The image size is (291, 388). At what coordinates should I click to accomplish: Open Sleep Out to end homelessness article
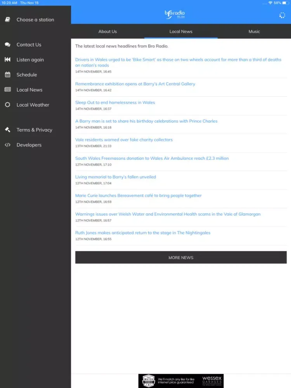click(x=115, y=102)
